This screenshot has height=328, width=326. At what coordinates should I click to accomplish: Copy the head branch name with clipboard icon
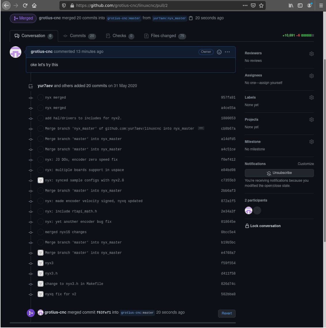pyautogui.click(x=191, y=18)
